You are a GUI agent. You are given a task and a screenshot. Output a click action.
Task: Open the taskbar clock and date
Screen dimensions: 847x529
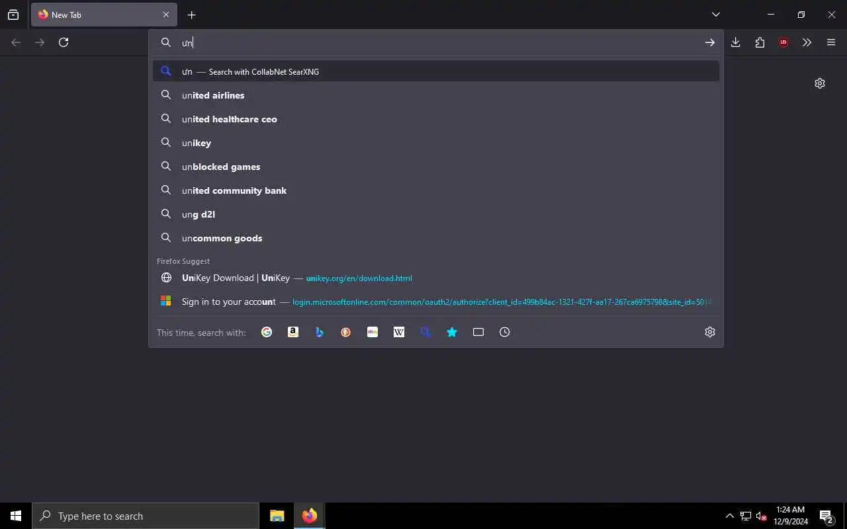pyautogui.click(x=791, y=516)
